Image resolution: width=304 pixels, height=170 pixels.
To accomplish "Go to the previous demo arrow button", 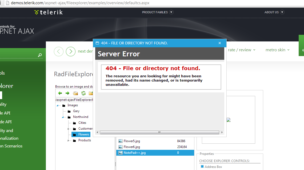I will (x=59, y=52).
